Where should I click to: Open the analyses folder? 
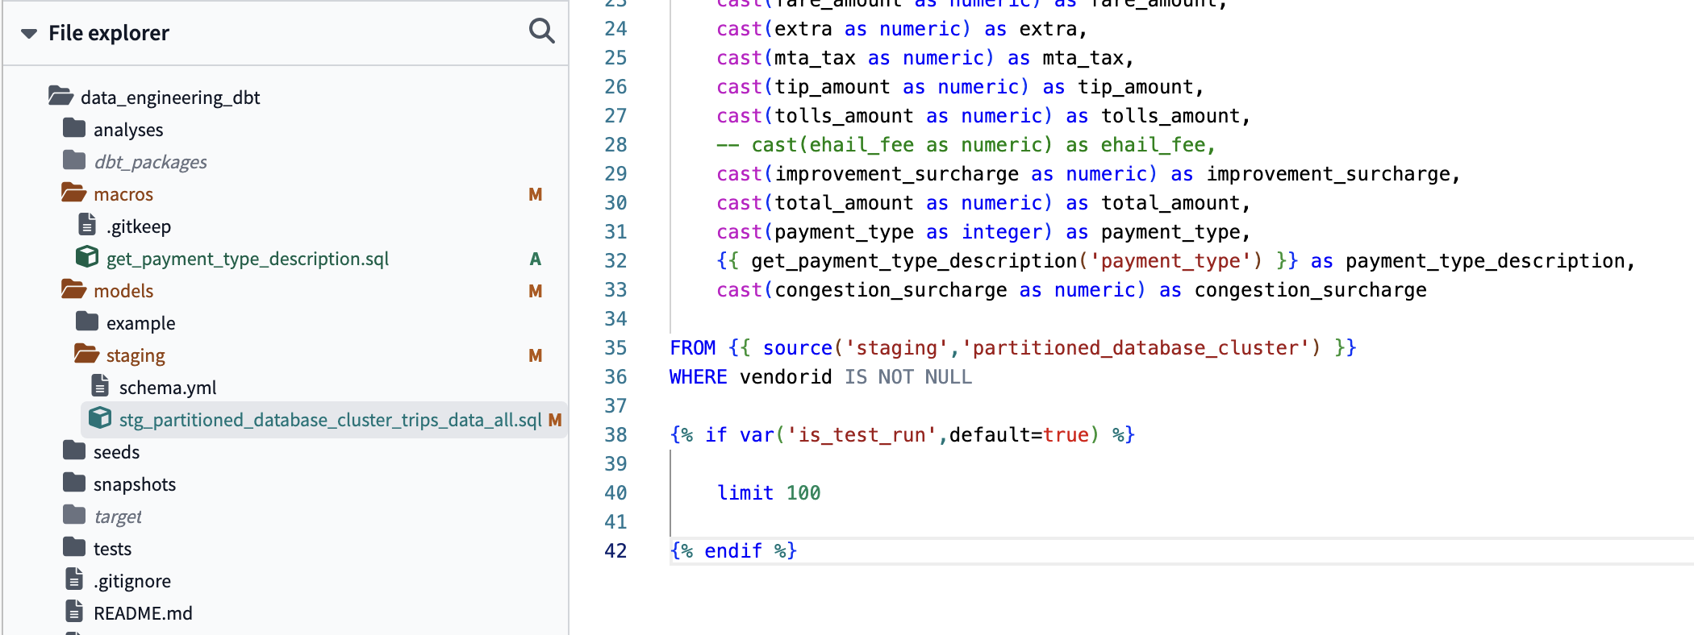(128, 130)
